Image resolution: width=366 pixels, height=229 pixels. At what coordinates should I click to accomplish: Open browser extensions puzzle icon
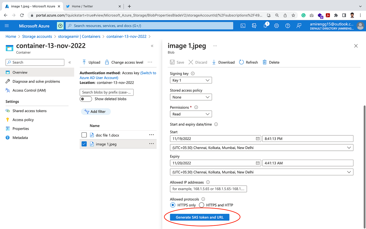coord(336,15)
